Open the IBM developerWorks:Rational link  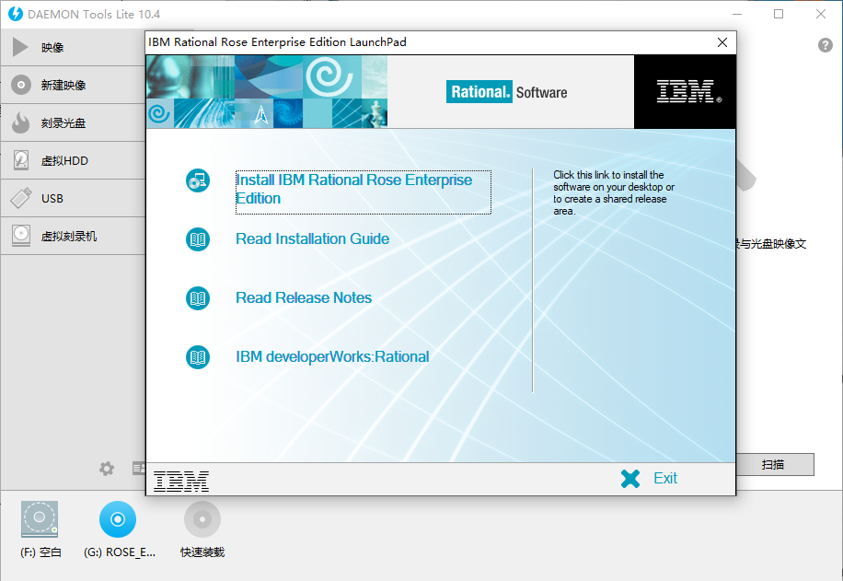pos(332,357)
